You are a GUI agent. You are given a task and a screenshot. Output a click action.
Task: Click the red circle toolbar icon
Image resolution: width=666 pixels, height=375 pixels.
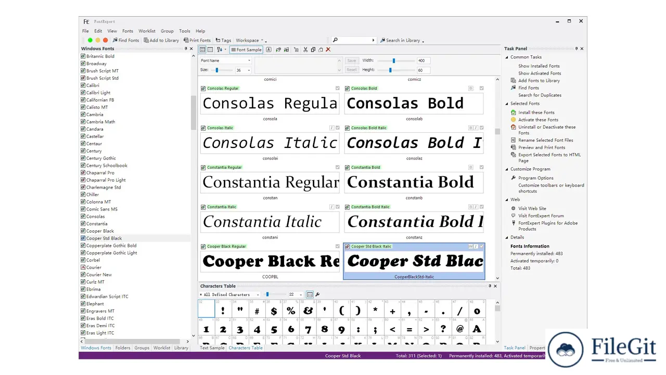point(105,40)
